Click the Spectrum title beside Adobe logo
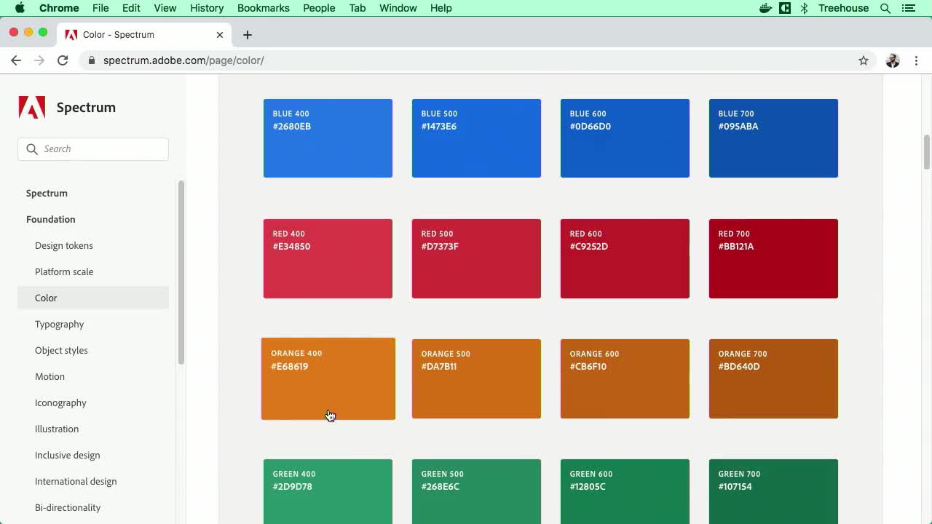The height and width of the screenshot is (524, 932). point(86,108)
